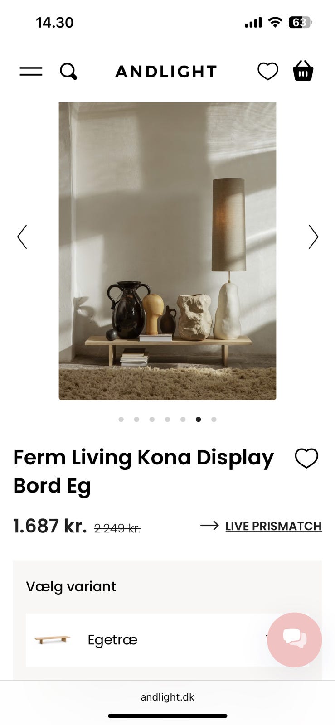
Task: Select the fifth carousel dot
Action: coord(183,420)
